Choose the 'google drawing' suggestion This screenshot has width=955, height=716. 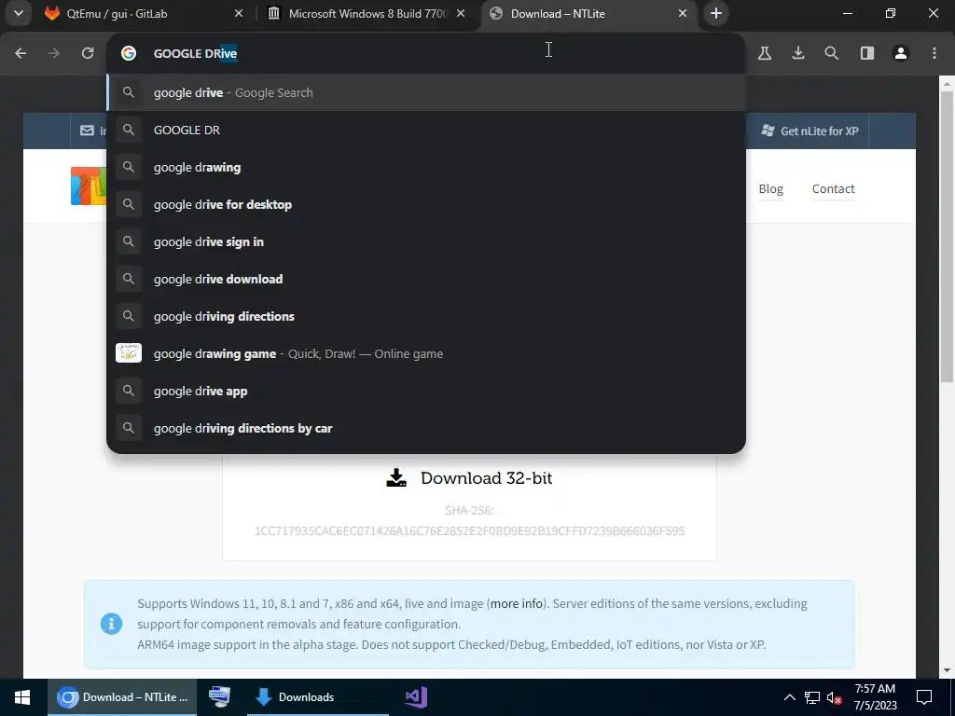coord(426,168)
